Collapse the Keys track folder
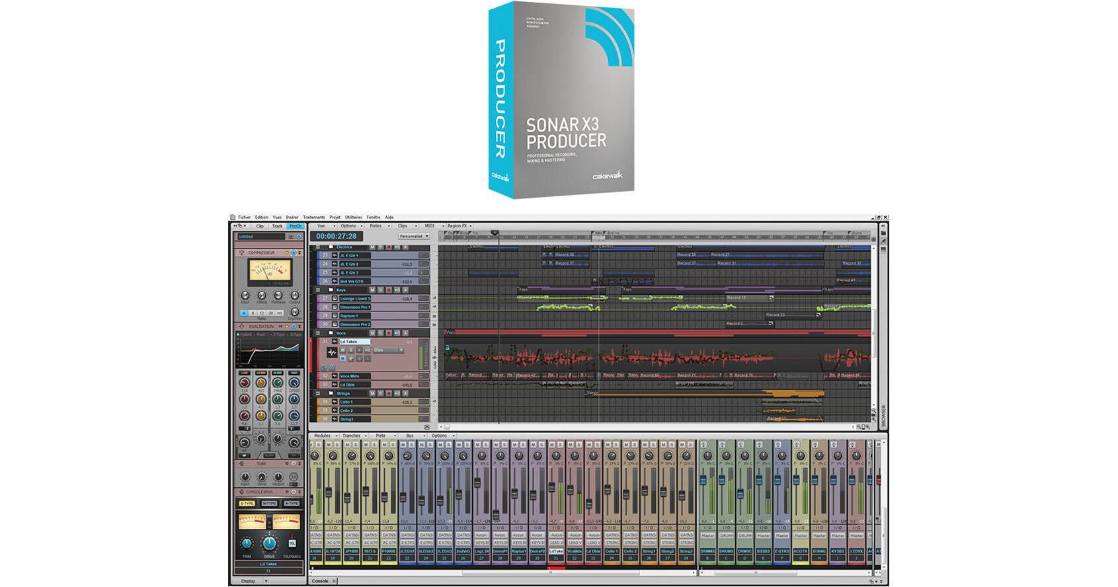The height and width of the screenshot is (587, 1118). coord(318,290)
